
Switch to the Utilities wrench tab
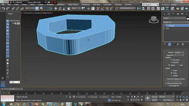click(x=187, y=14)
